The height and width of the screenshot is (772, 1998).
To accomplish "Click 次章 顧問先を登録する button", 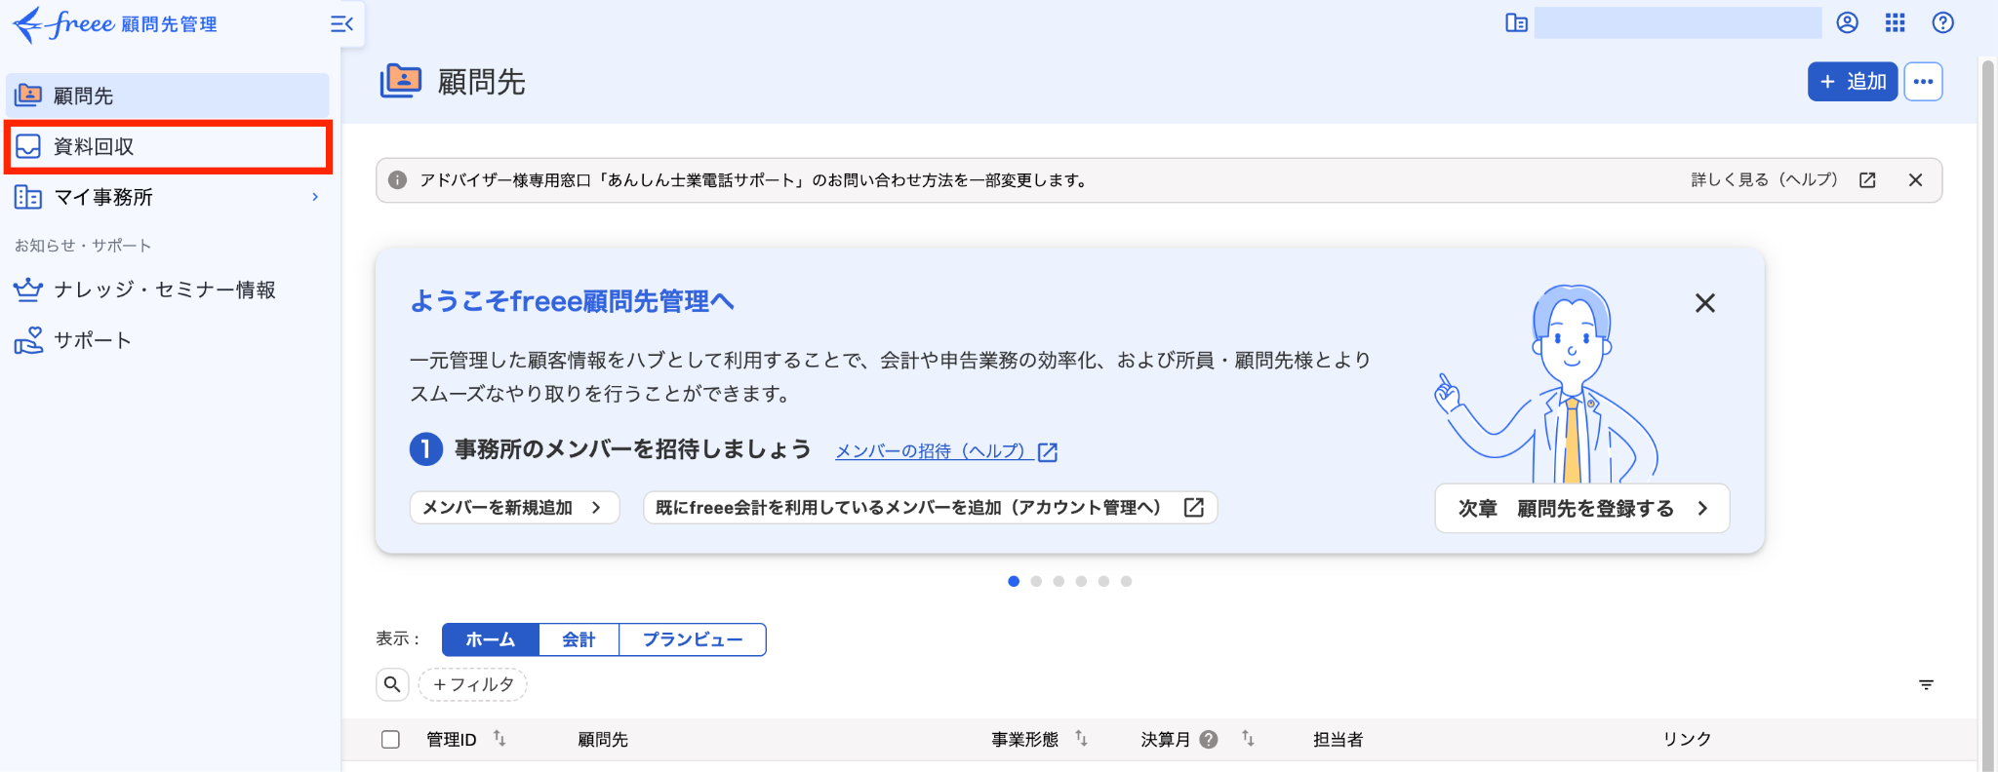I will click(1581, 509).
